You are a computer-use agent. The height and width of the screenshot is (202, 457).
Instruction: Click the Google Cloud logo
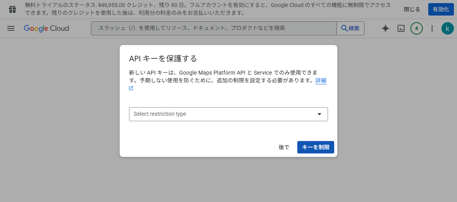(46, 28)
